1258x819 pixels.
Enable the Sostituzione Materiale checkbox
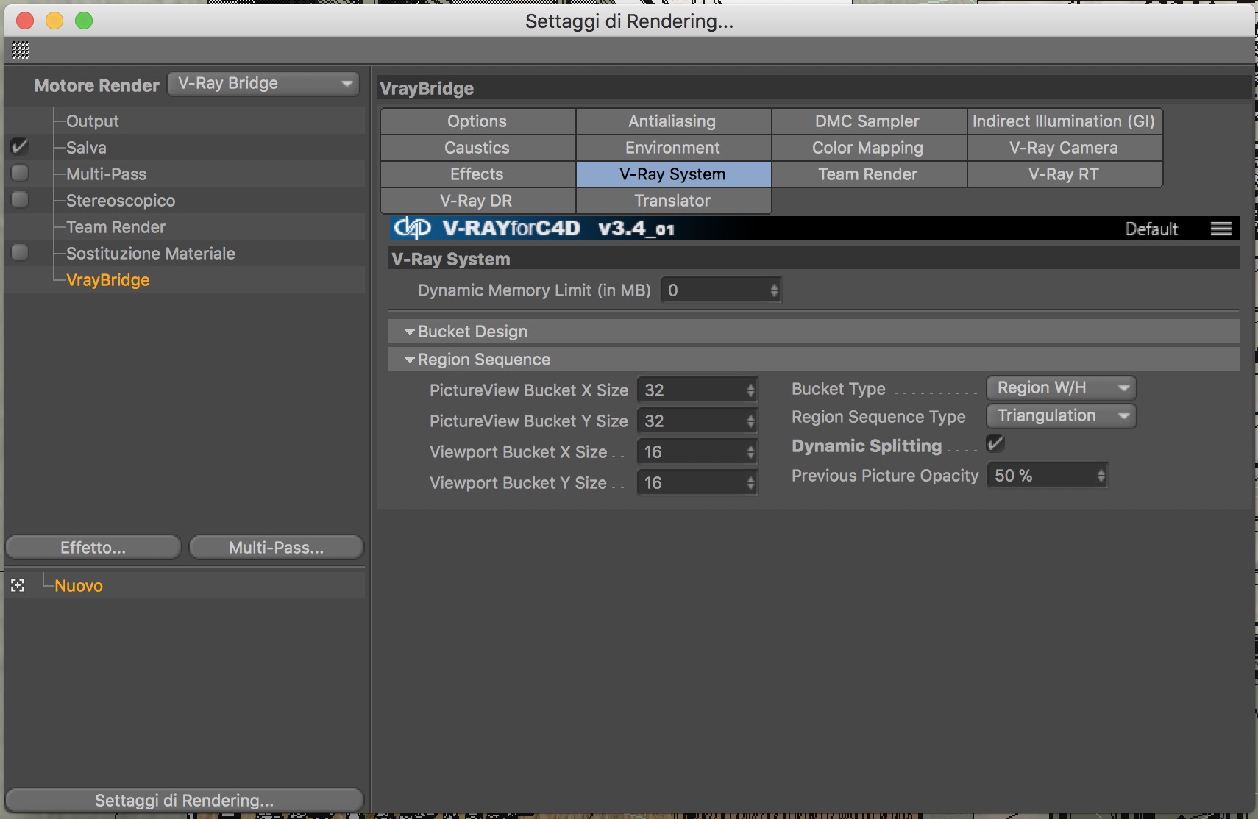20,252
